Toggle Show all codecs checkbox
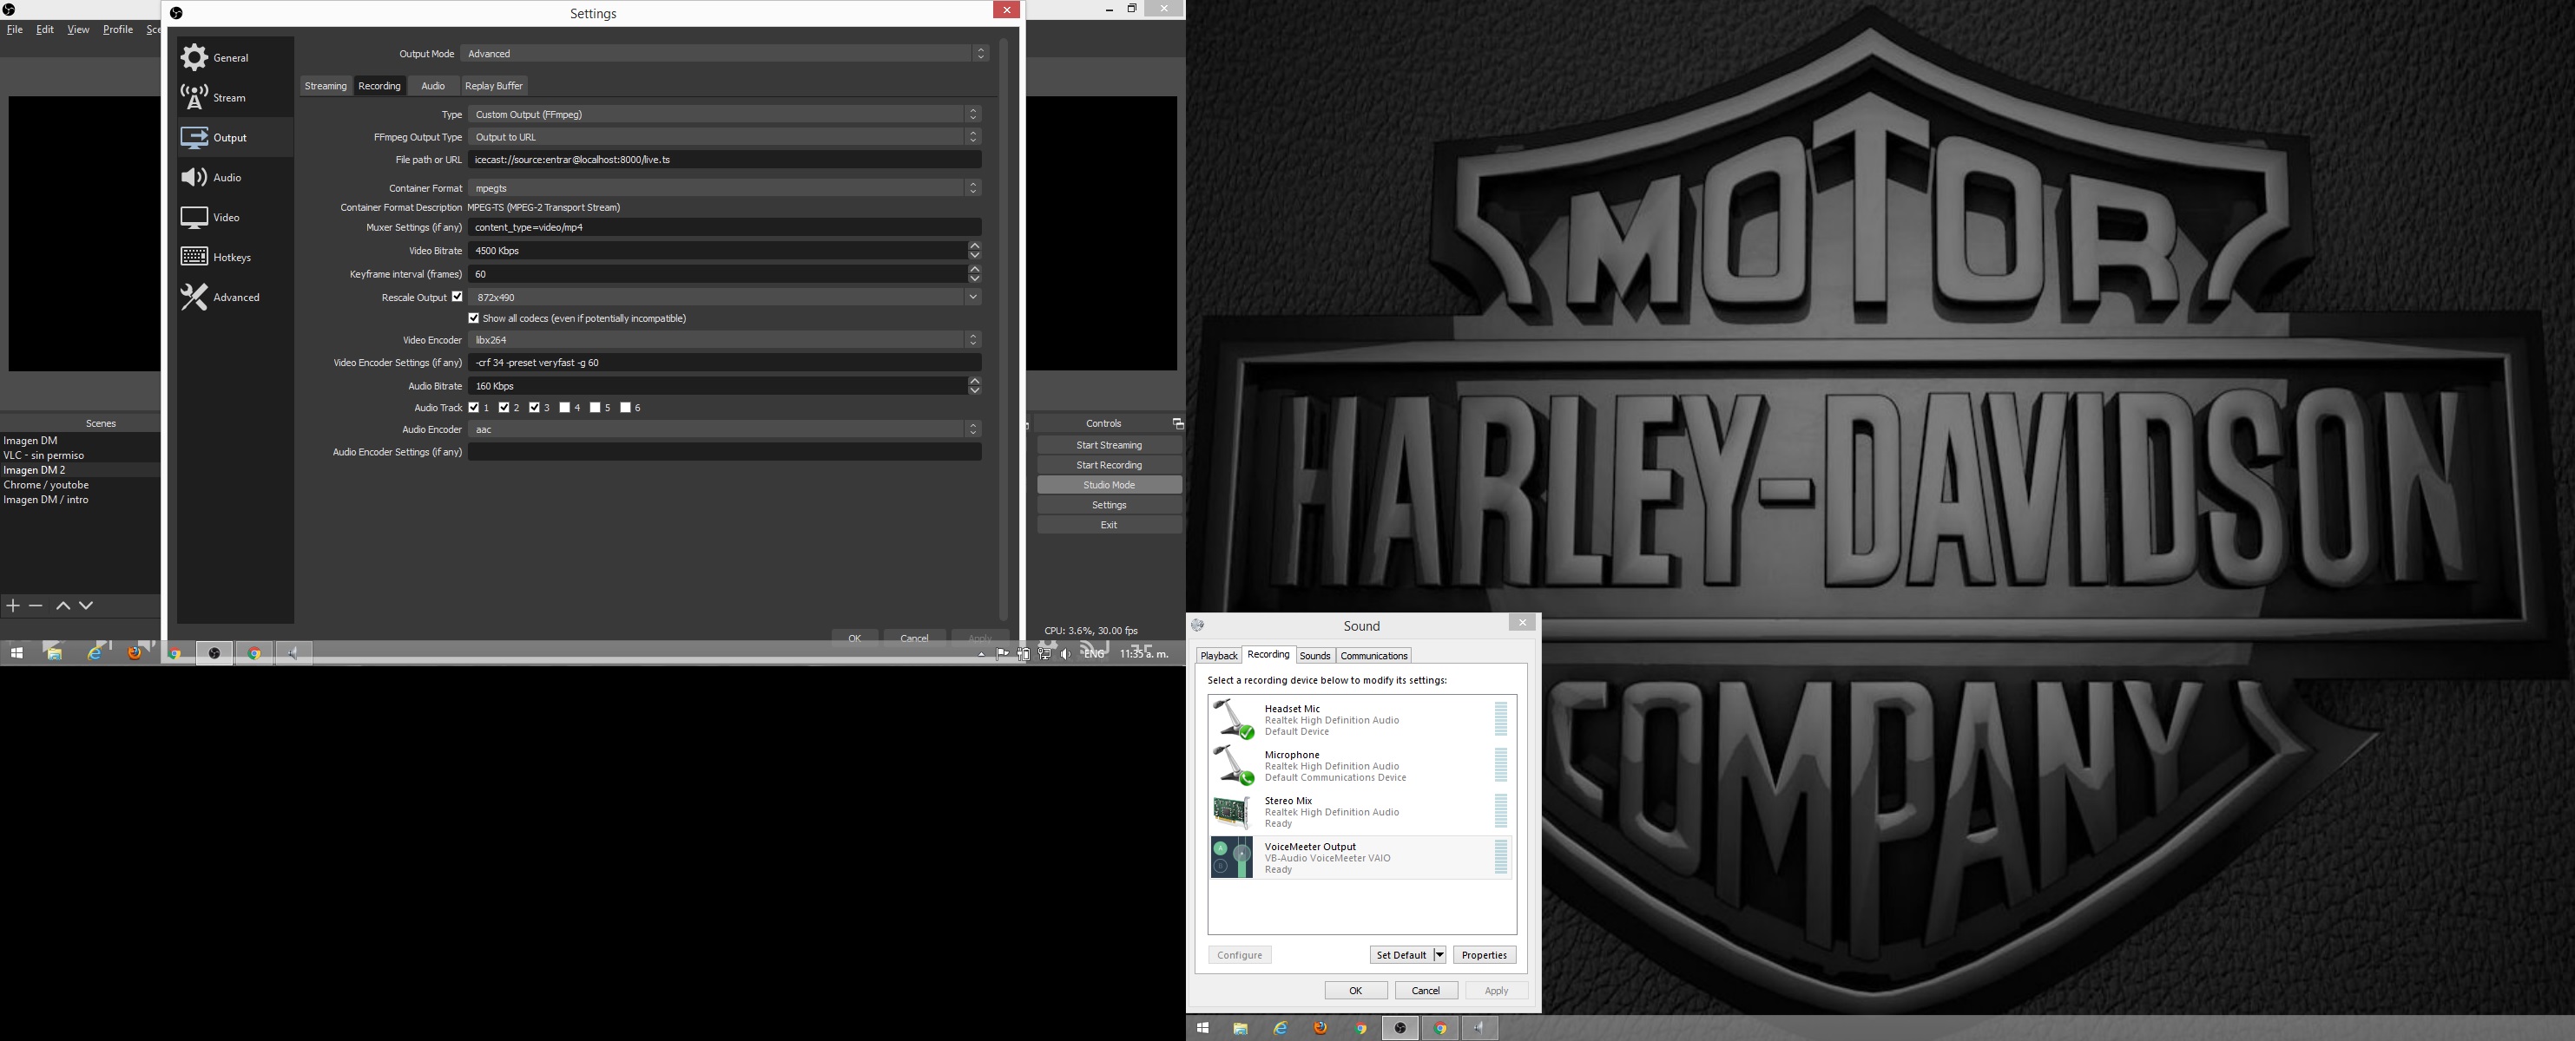 (x=474, y=318)
